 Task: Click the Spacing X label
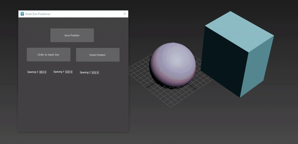tap(33, 72)
